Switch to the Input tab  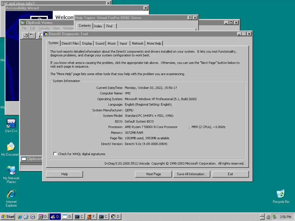123,43
